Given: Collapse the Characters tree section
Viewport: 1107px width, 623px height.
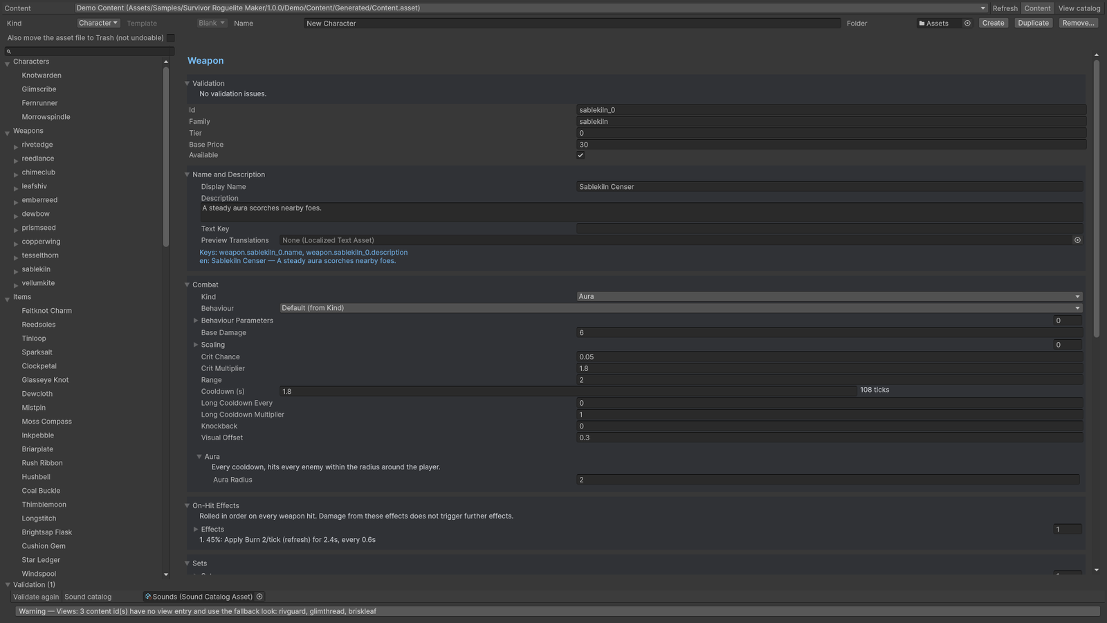Looking at the screenshot, I should 7,63.
